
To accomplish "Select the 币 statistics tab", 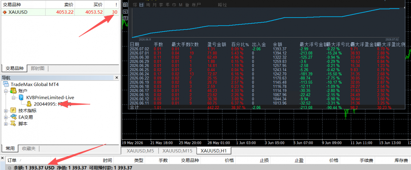I will pyautogui.click(x=174, y=4).
